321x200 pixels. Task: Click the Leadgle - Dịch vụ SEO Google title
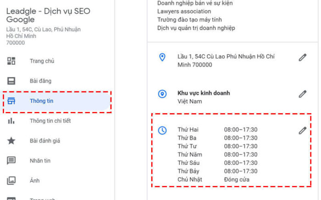tap(48, 15)
